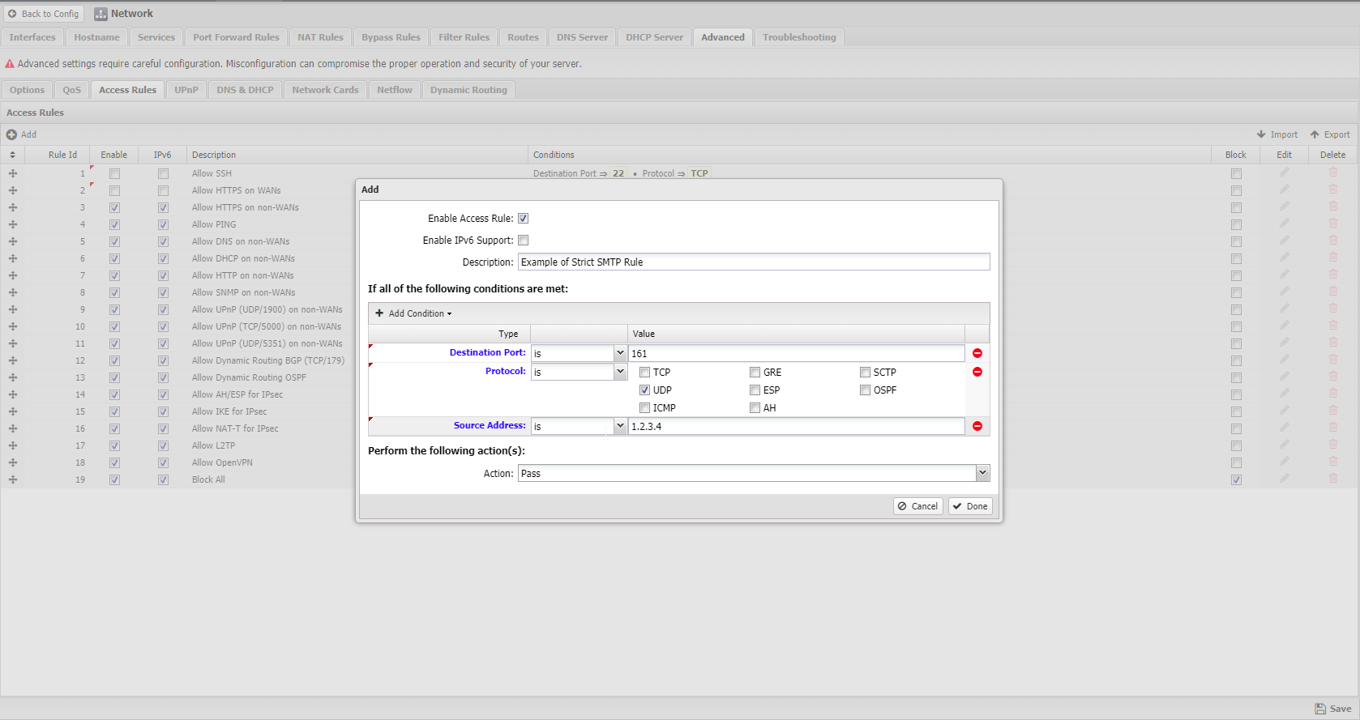Toggle Enable IPv6 Support checkbox
This screenshot has height=720, width=1360.
[x=523, y=241]
